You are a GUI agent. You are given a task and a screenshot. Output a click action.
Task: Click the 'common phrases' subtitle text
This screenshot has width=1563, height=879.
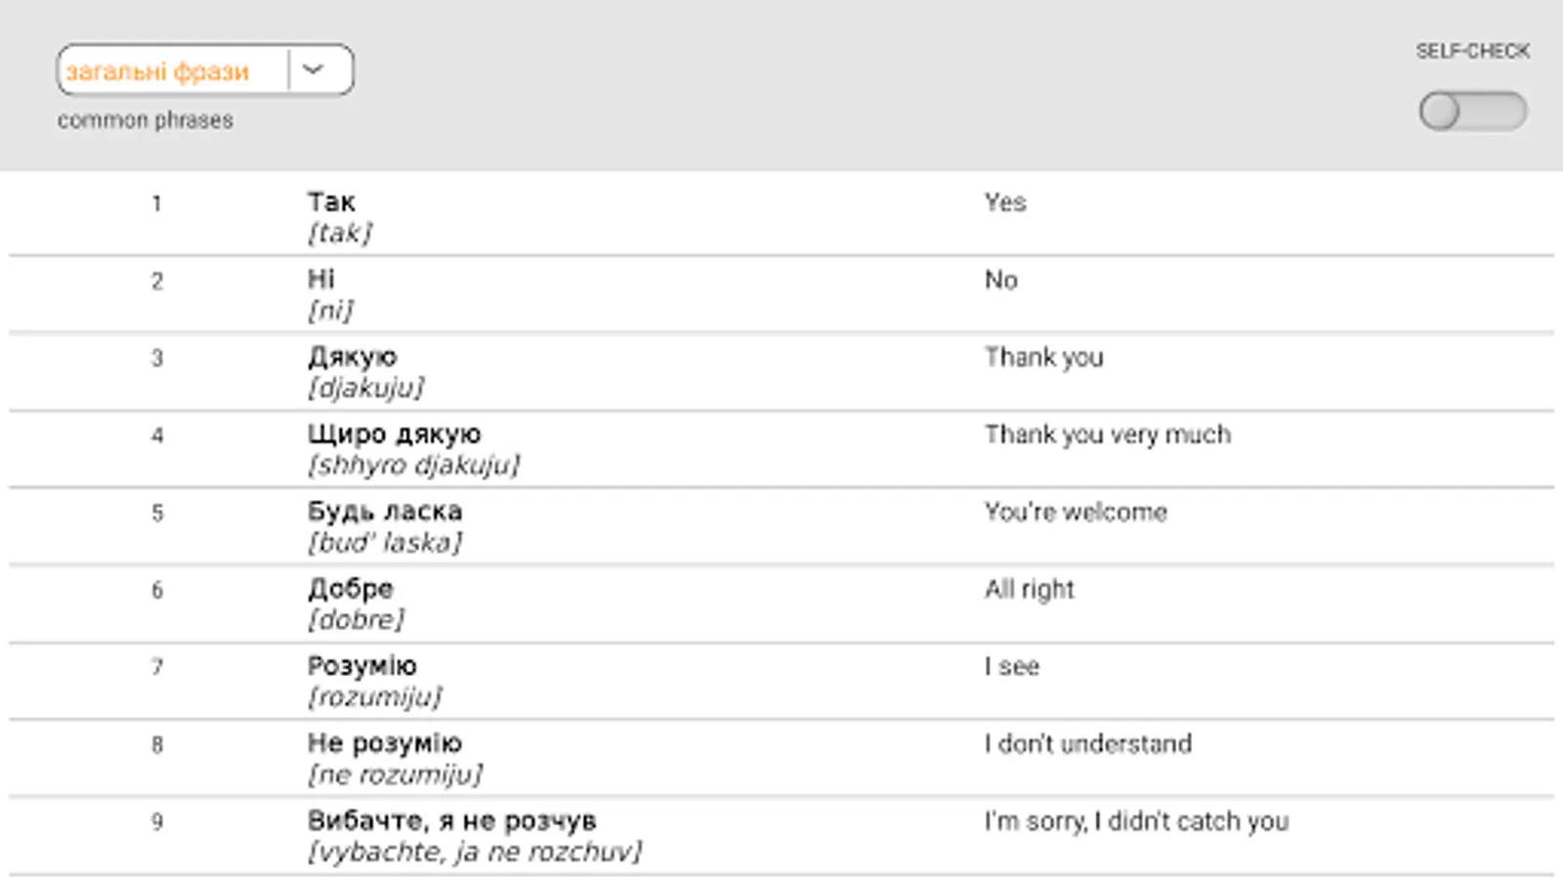click(x=145, y=120)
